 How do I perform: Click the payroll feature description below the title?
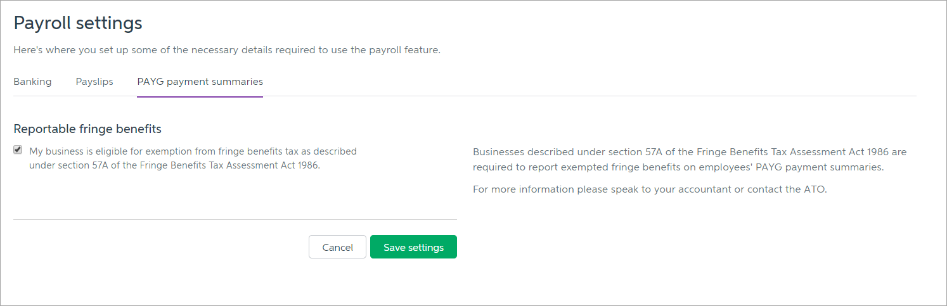(x=226, y=50)
